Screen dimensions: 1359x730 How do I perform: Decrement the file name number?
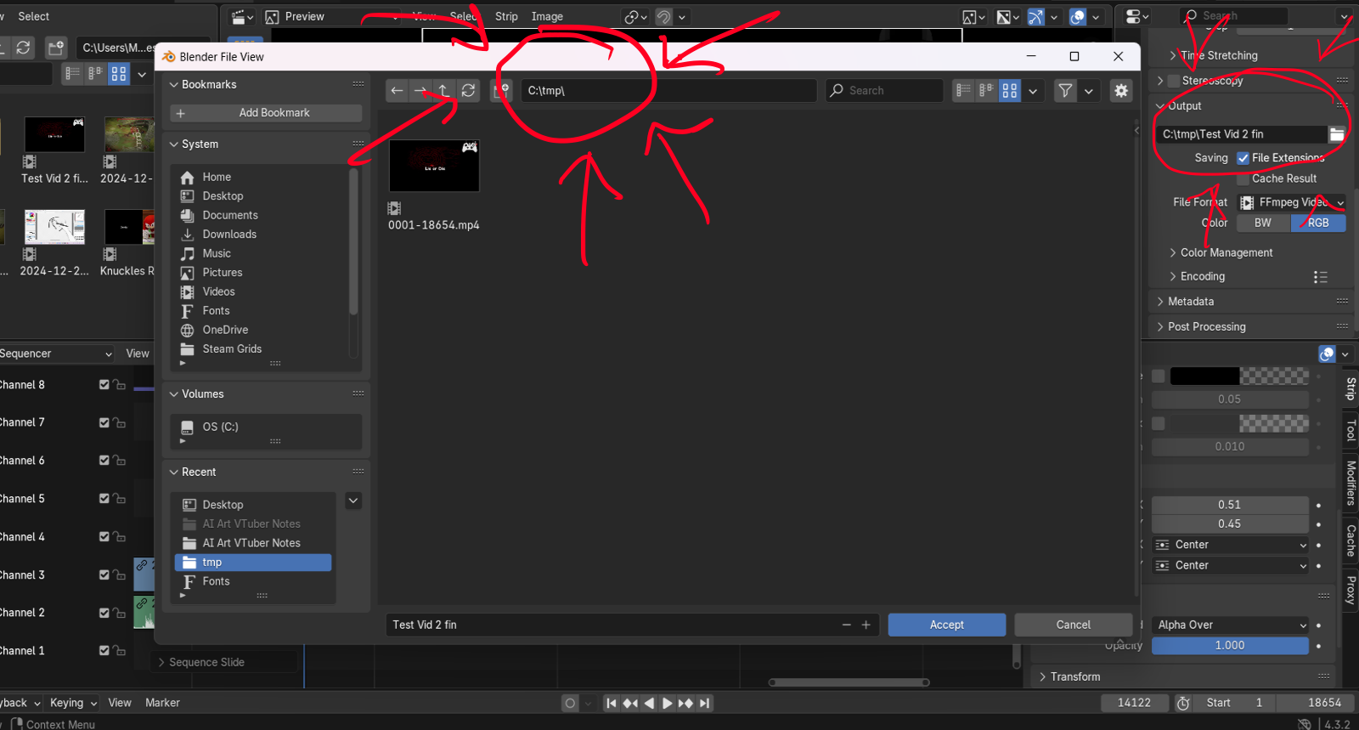(846, 625)
